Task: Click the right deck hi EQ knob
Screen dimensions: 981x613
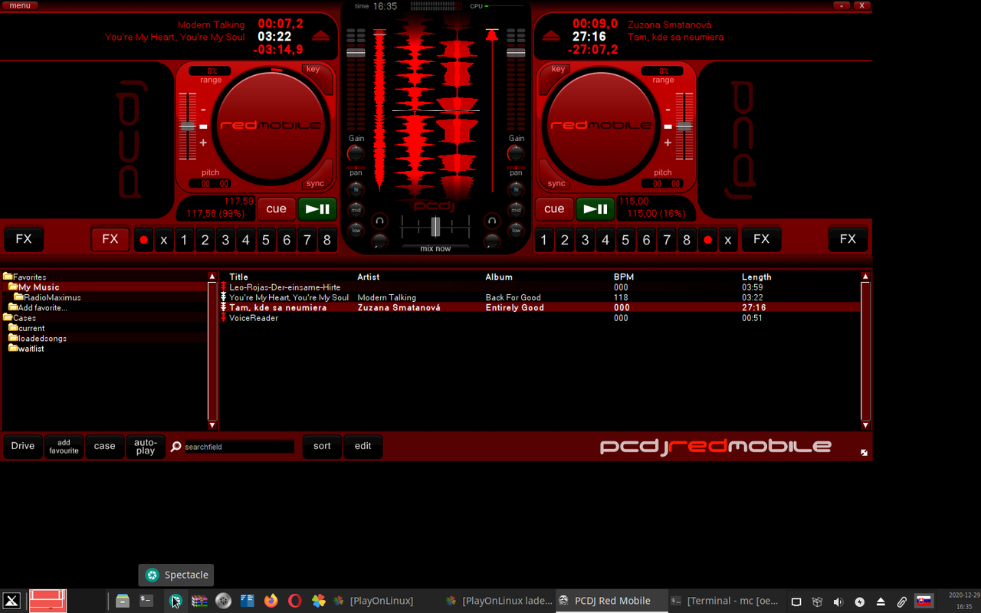Action: click(516, 188)
